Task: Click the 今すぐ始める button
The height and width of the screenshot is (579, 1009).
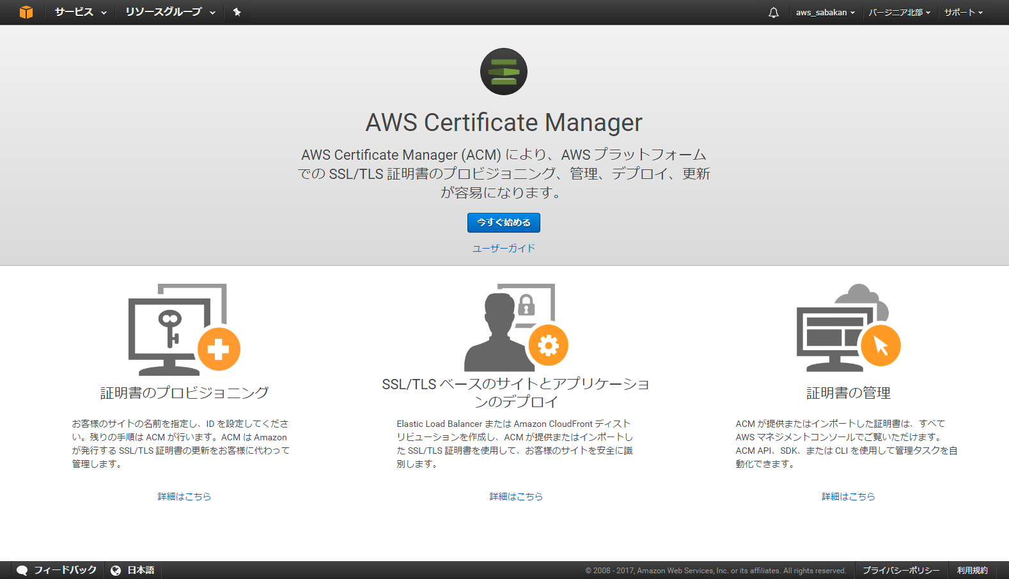Action: (x=504, y=222)
